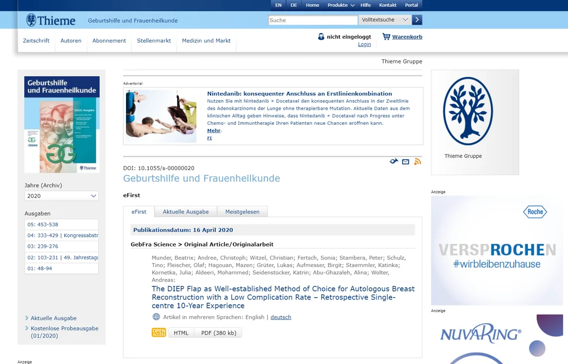Open the email article icon
The image size is (568, 364).
[x=406, y=161]
